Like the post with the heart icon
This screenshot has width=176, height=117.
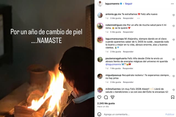[99, 97]
